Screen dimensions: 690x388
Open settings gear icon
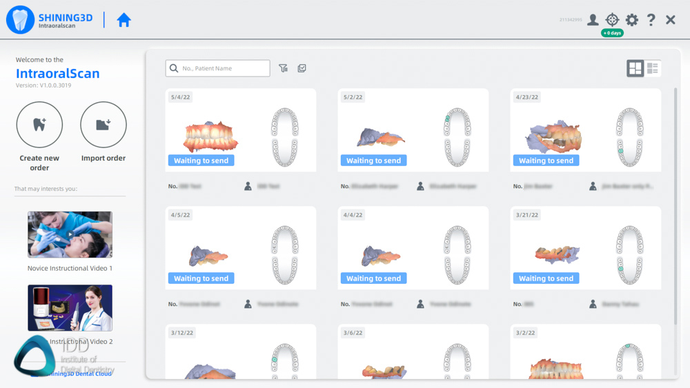click(632, 20)
